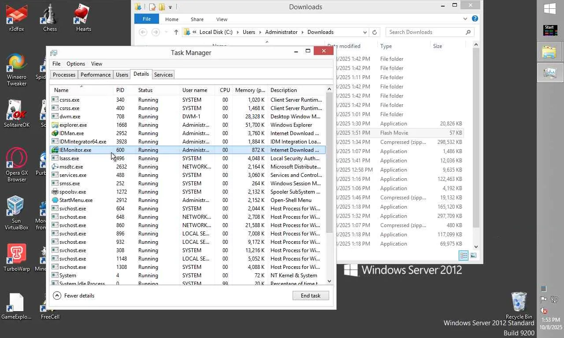The width and height of the screenshot is (564, 338).
Task: Sort by the Memory column header
Action: coord(250,90)
